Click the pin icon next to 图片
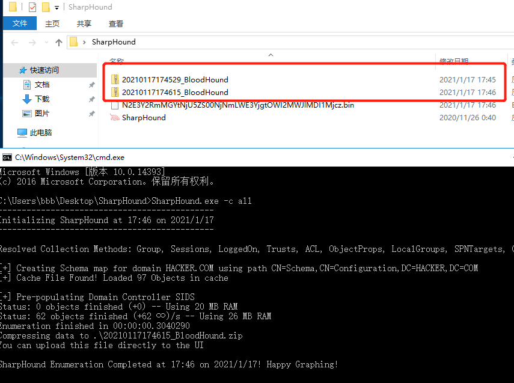The width and height of the screenshot is (514, 383). coord(92,114)
